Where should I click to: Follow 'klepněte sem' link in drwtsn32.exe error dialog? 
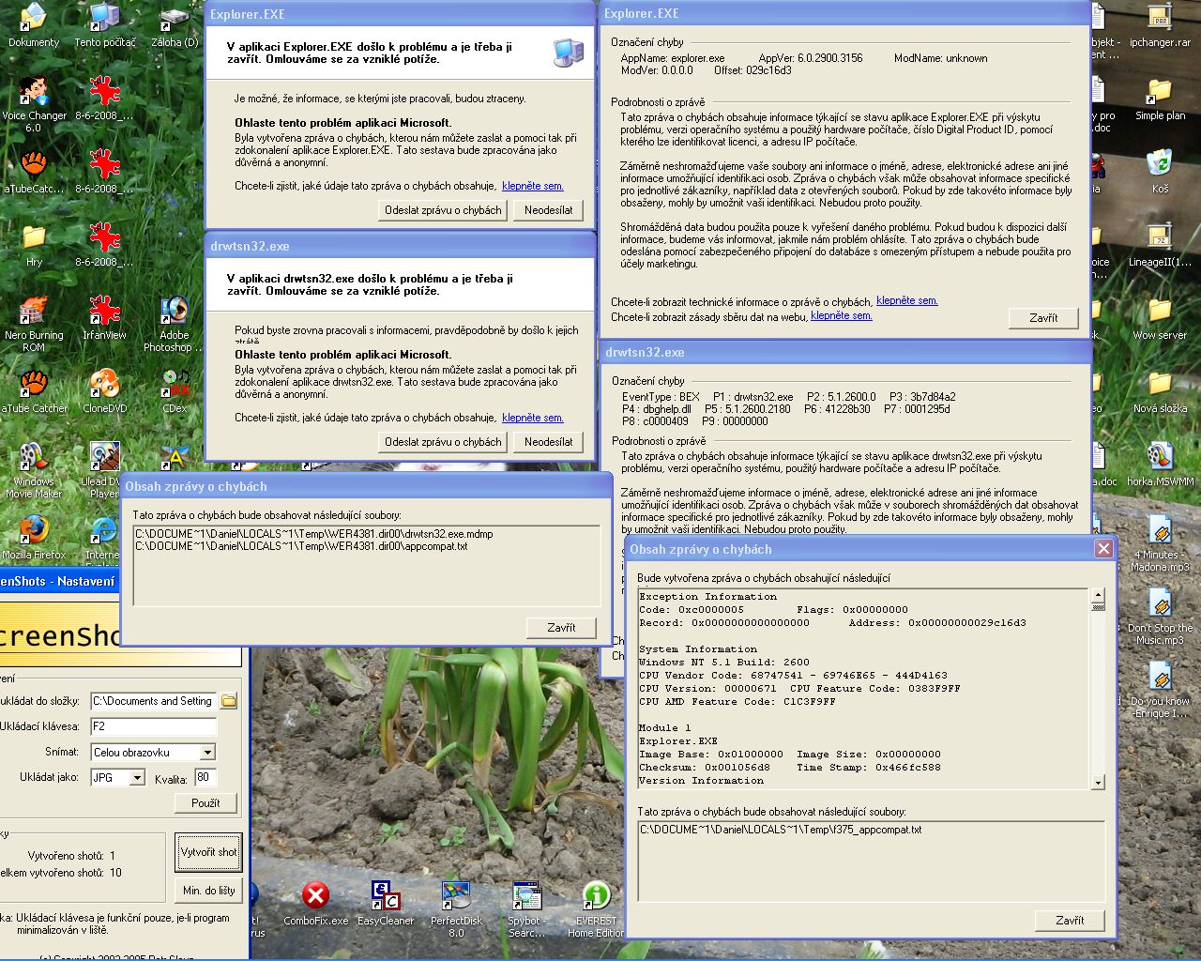(x=533, y=418)
